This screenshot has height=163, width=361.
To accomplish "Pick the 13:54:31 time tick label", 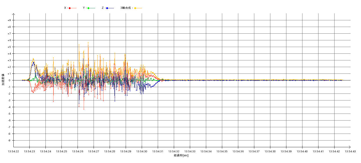I will click(158, 152).
